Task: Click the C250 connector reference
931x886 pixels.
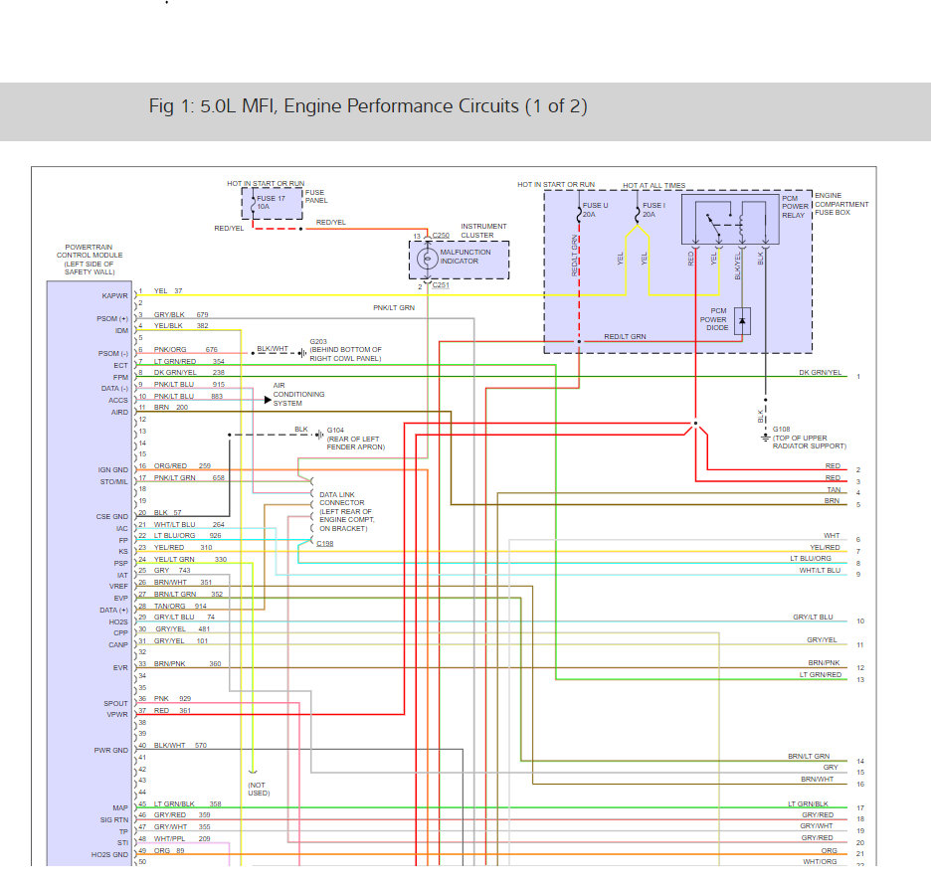Action: pyautogui.click(x=441, y=236)
